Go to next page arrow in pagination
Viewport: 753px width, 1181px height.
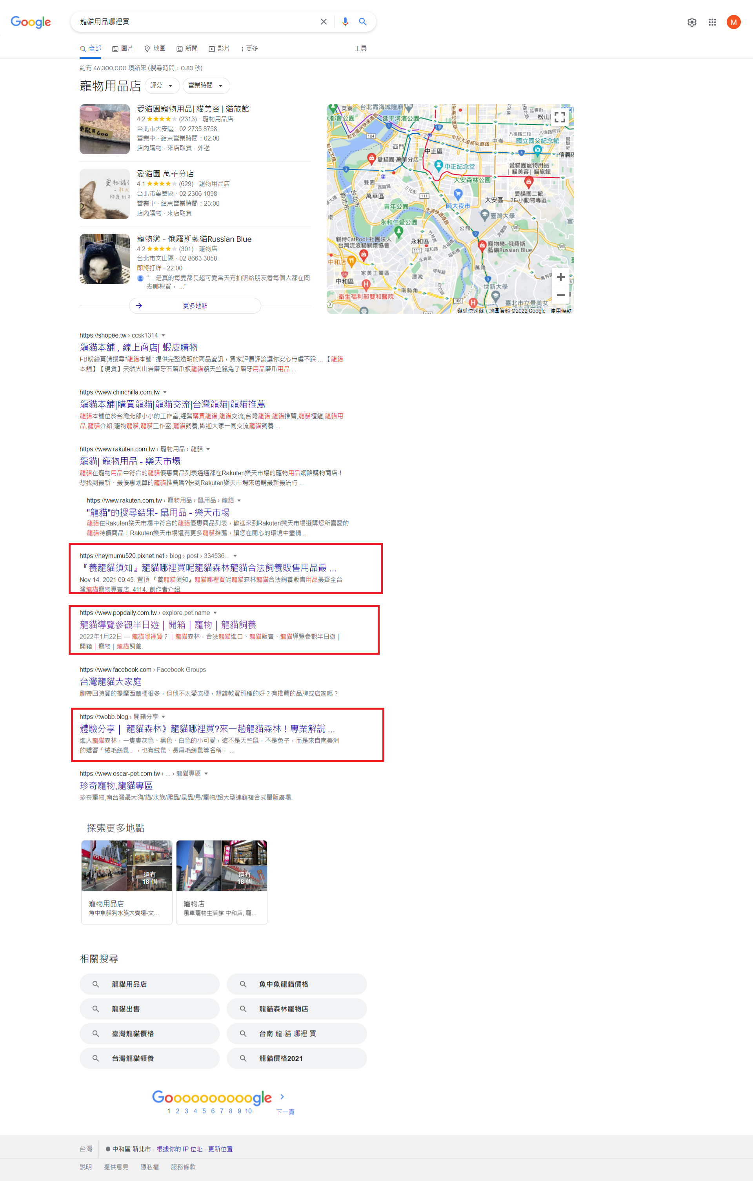(x=282, y=1096)
